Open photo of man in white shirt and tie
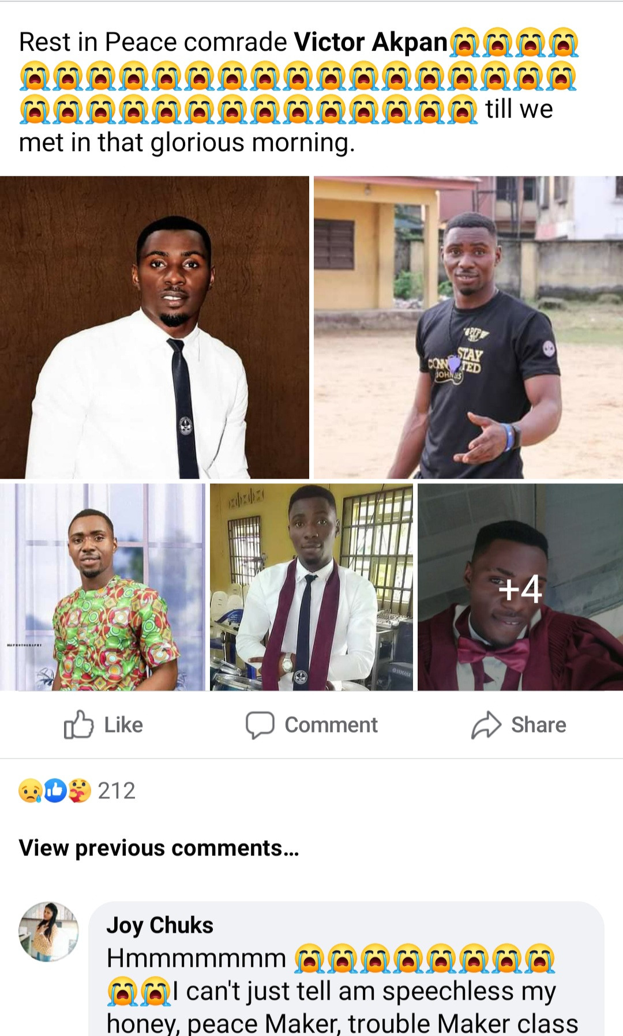Image resolution: width=623 pixels, height=1036 pixels. pos(154,327)
